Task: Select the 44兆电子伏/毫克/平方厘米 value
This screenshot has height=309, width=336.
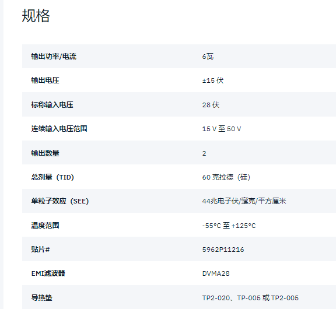Action: [244, 201]
